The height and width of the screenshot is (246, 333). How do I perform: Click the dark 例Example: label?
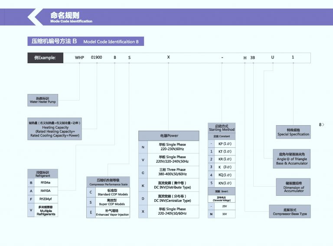tap(45, 58)
